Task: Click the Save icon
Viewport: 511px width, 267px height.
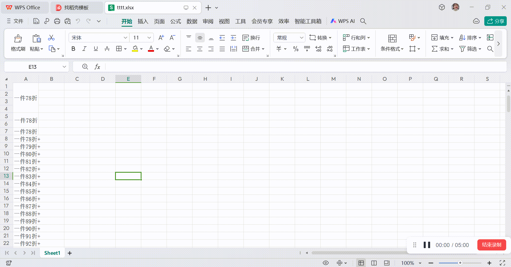Action: click(36, 21)
